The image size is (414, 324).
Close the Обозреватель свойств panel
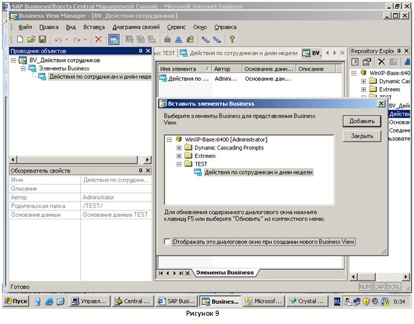148,171
